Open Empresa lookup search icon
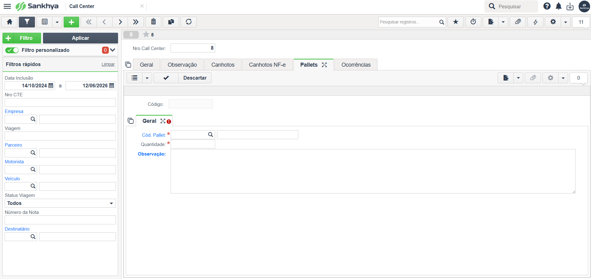 (x=33, y=119)
